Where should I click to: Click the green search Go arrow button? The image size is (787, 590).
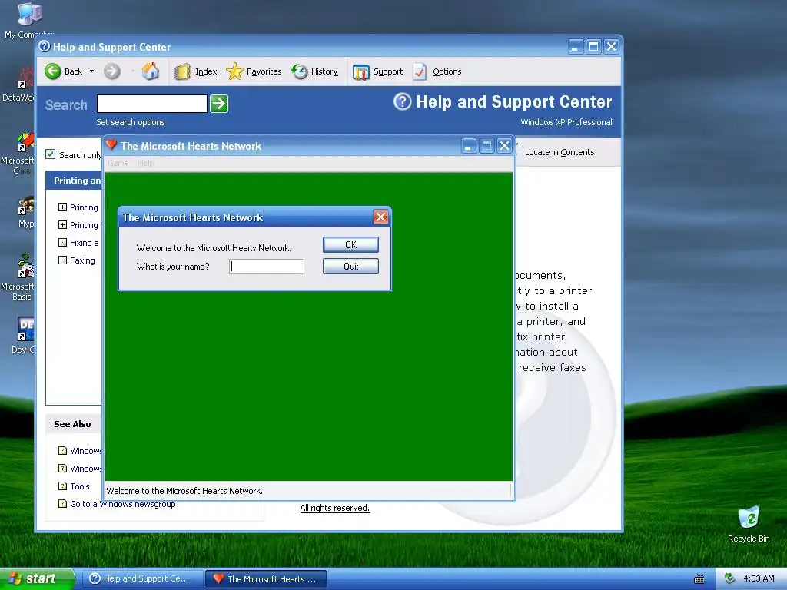pyautogui.click(x=219, y=104)
